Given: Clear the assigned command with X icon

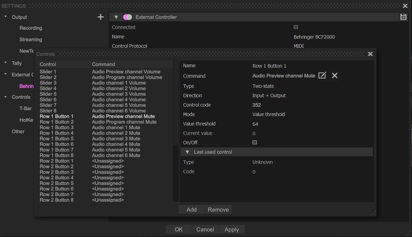Looking at the screenshot, I should 335,76.
